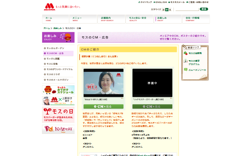Set font size to 小 (small)
This screenshot has height=156, width=252.
(163, 10)
